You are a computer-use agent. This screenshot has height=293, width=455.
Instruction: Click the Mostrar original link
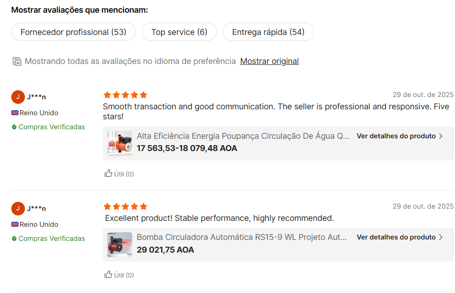tap(269, 61)
